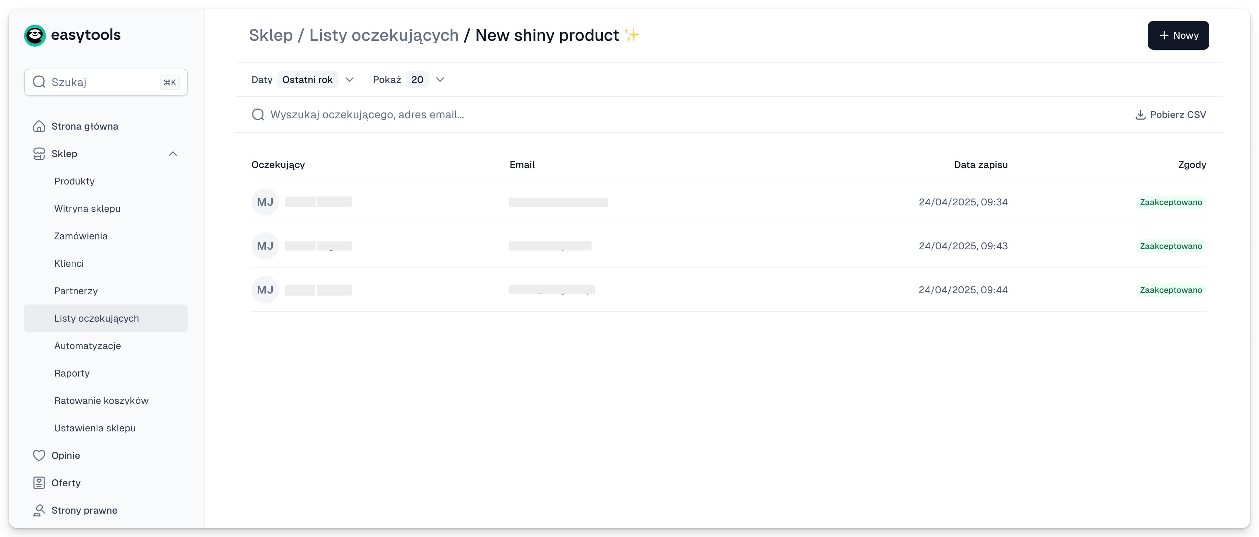Screen dimensions: 1259x537
Task: Click the MJ avatar for 09:44 entry
Action: pos(265,290)
